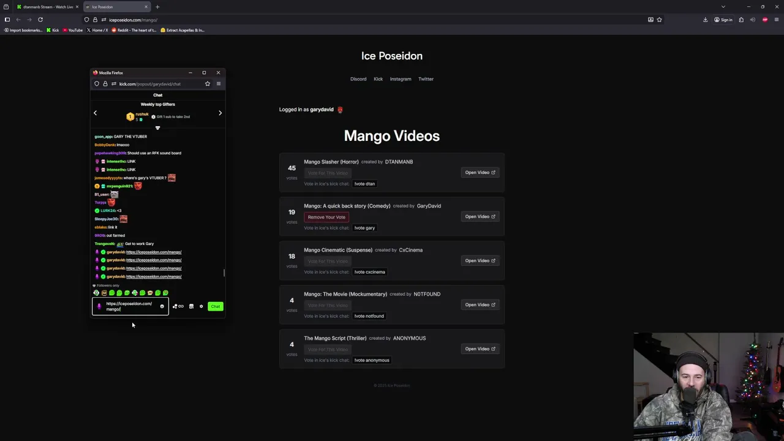Open the Discord link under Ice Poseidon
The image size is (784, 441).
tap(358, 79)
